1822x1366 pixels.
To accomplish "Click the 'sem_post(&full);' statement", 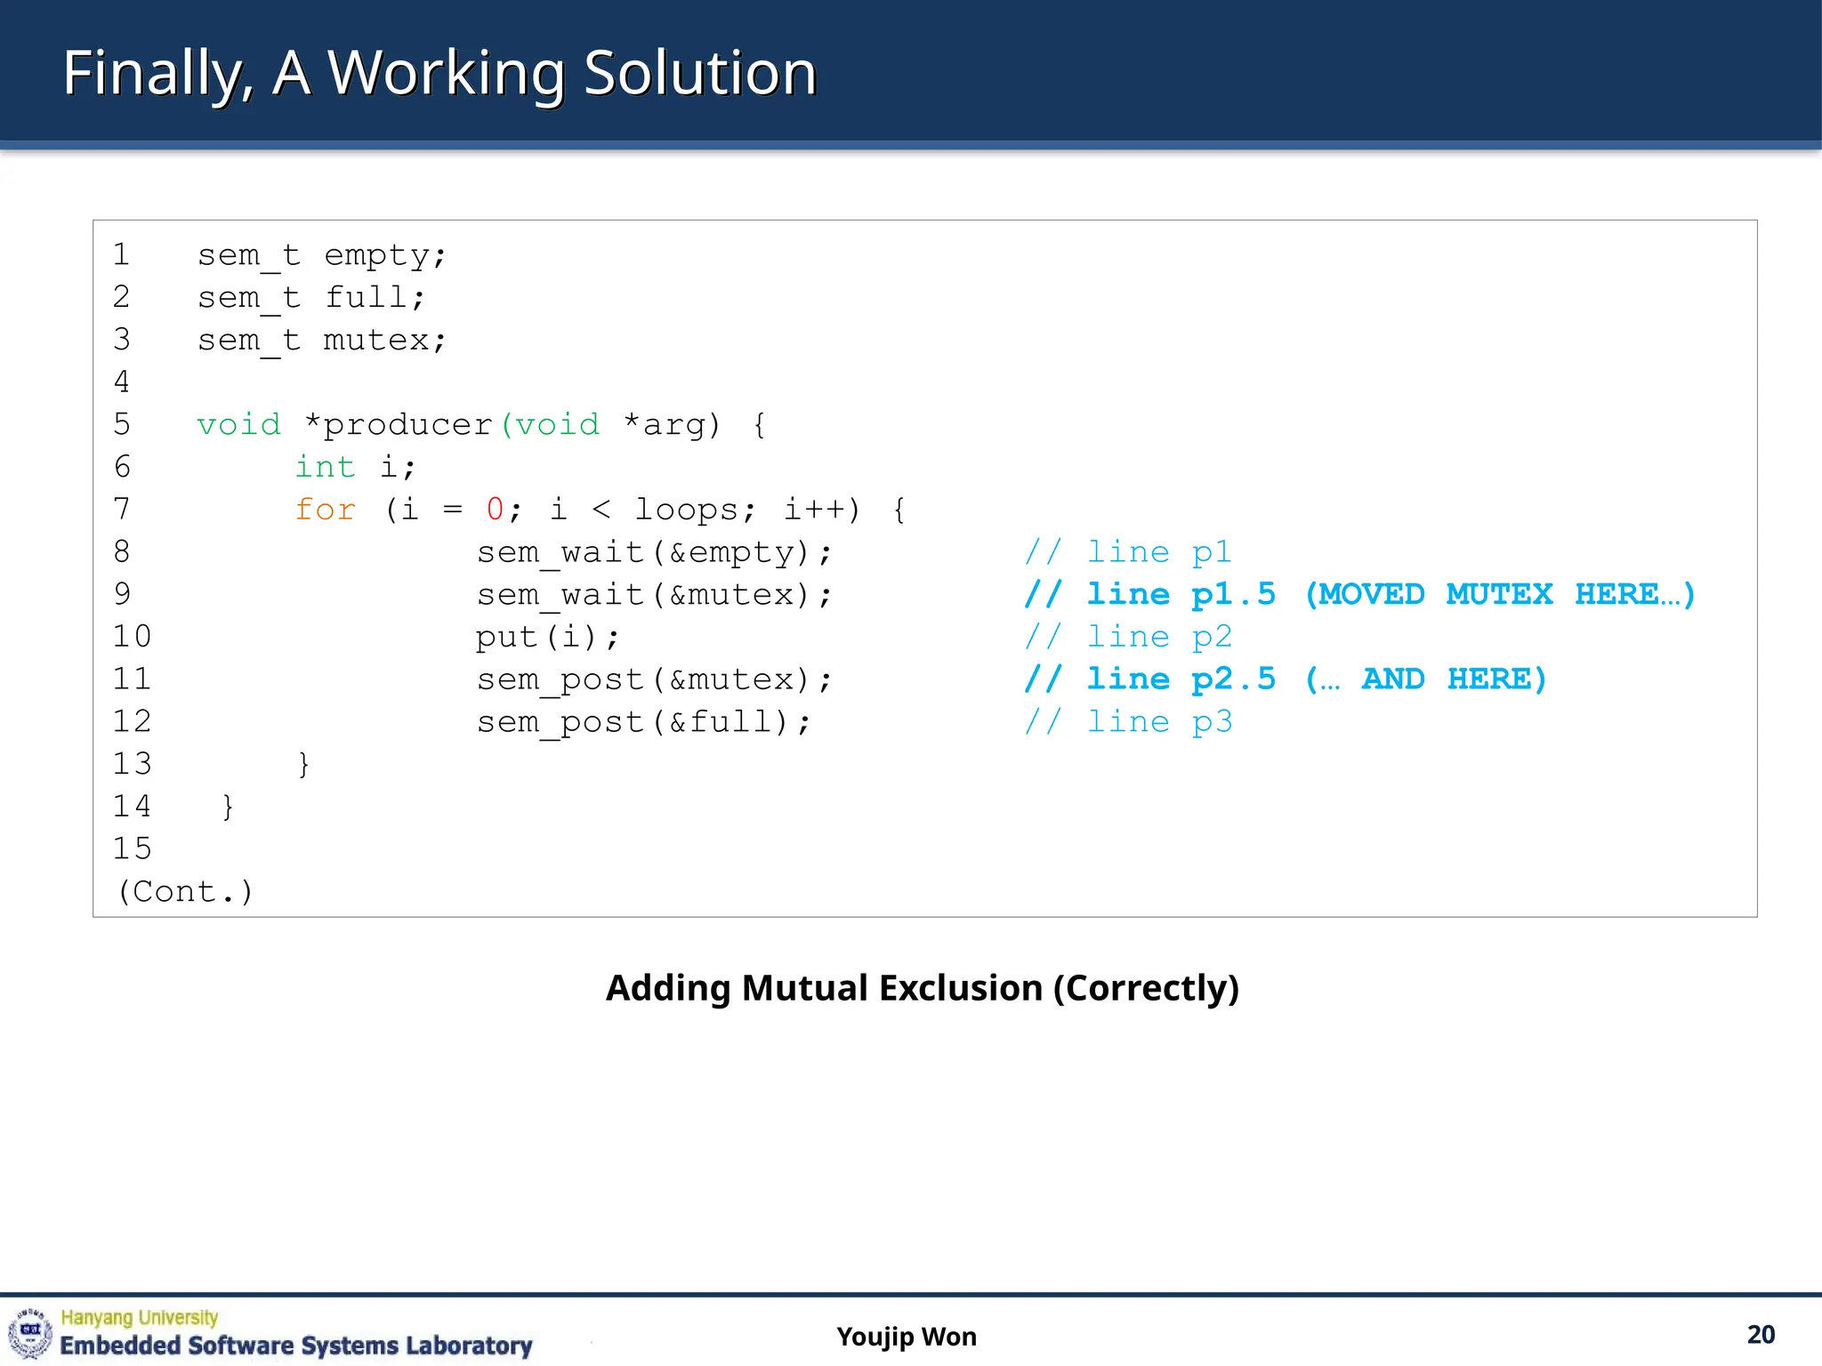I will (643, 721).
